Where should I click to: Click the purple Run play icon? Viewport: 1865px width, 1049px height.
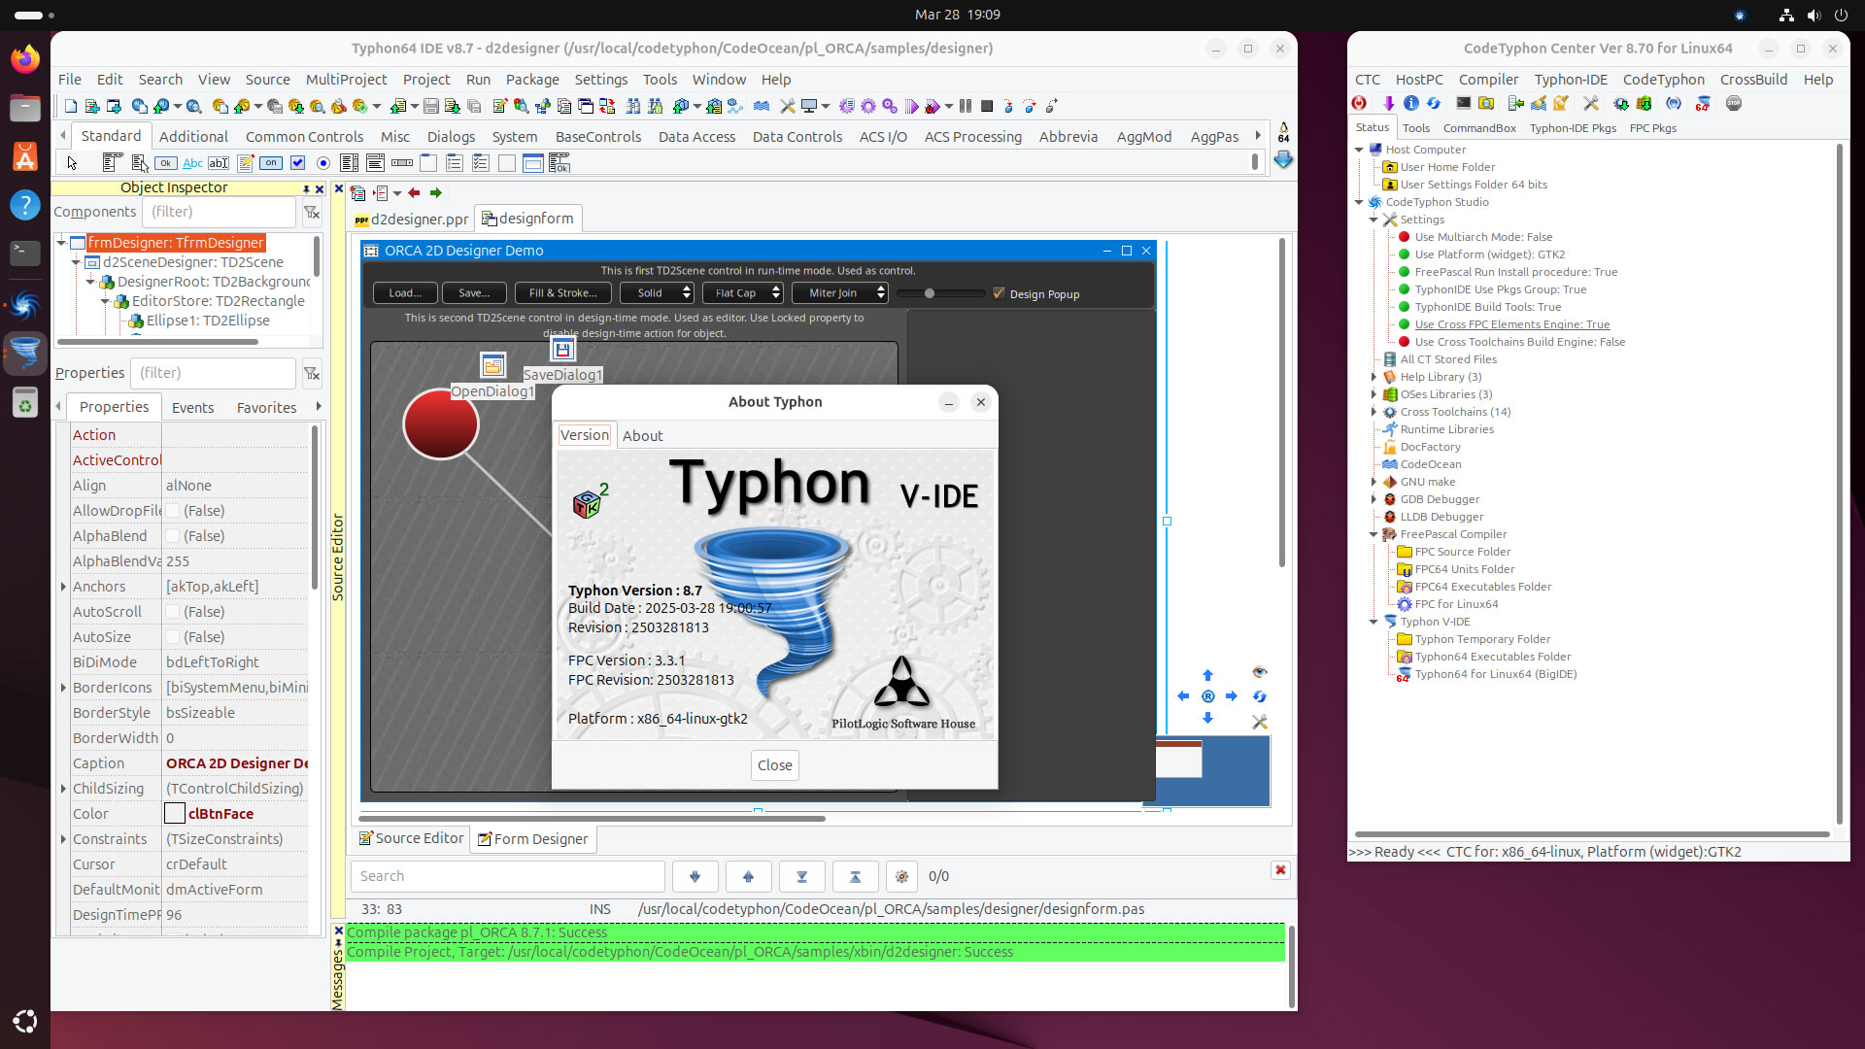click(911, 106)
